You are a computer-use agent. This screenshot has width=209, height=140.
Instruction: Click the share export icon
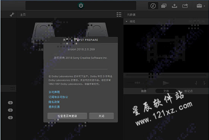click(x=185, y=6)
